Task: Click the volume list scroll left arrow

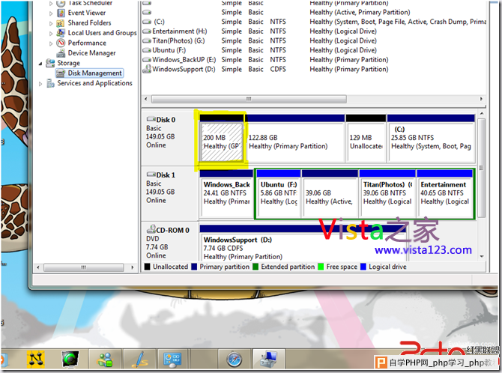Action: [145, 99]
